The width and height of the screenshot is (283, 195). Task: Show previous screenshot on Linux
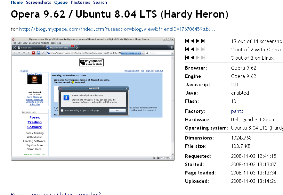(x=193, y=58)
